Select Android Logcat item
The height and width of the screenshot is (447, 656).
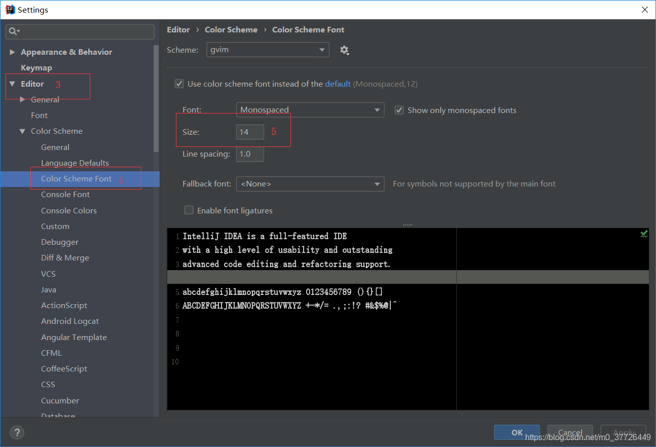[x=70, y=321]
